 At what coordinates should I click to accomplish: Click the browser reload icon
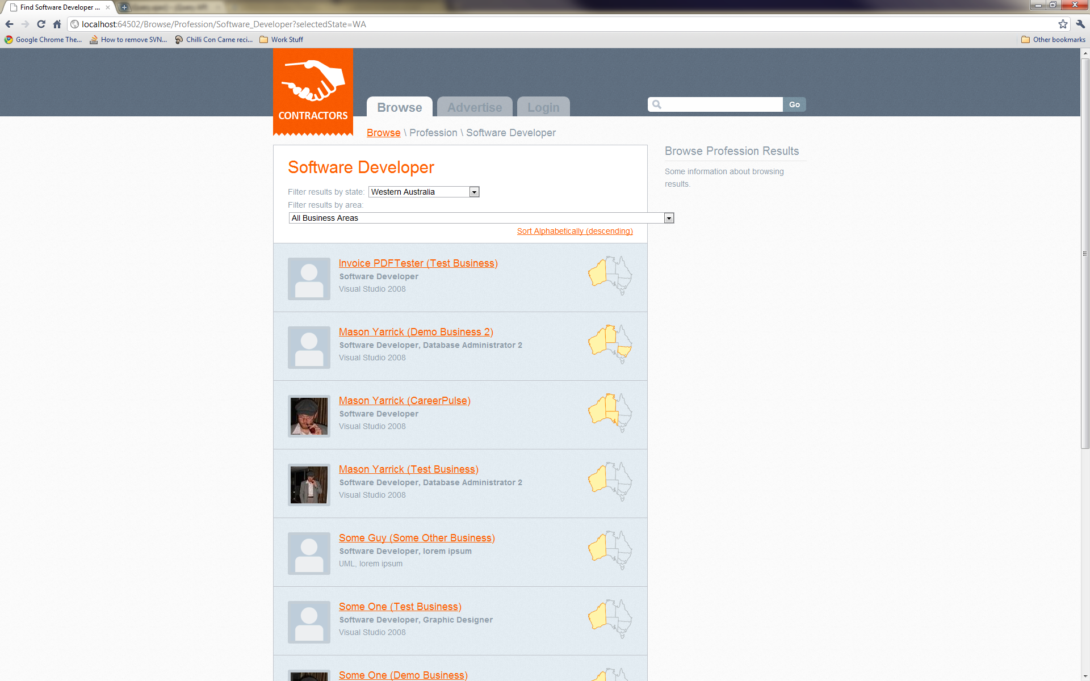click(41, 24)
